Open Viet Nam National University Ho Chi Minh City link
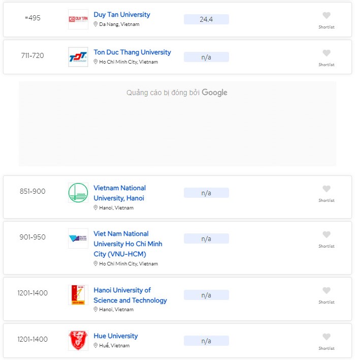Image resolution: width=355 pixels, height=360 pixels. [x=127, y=244]
